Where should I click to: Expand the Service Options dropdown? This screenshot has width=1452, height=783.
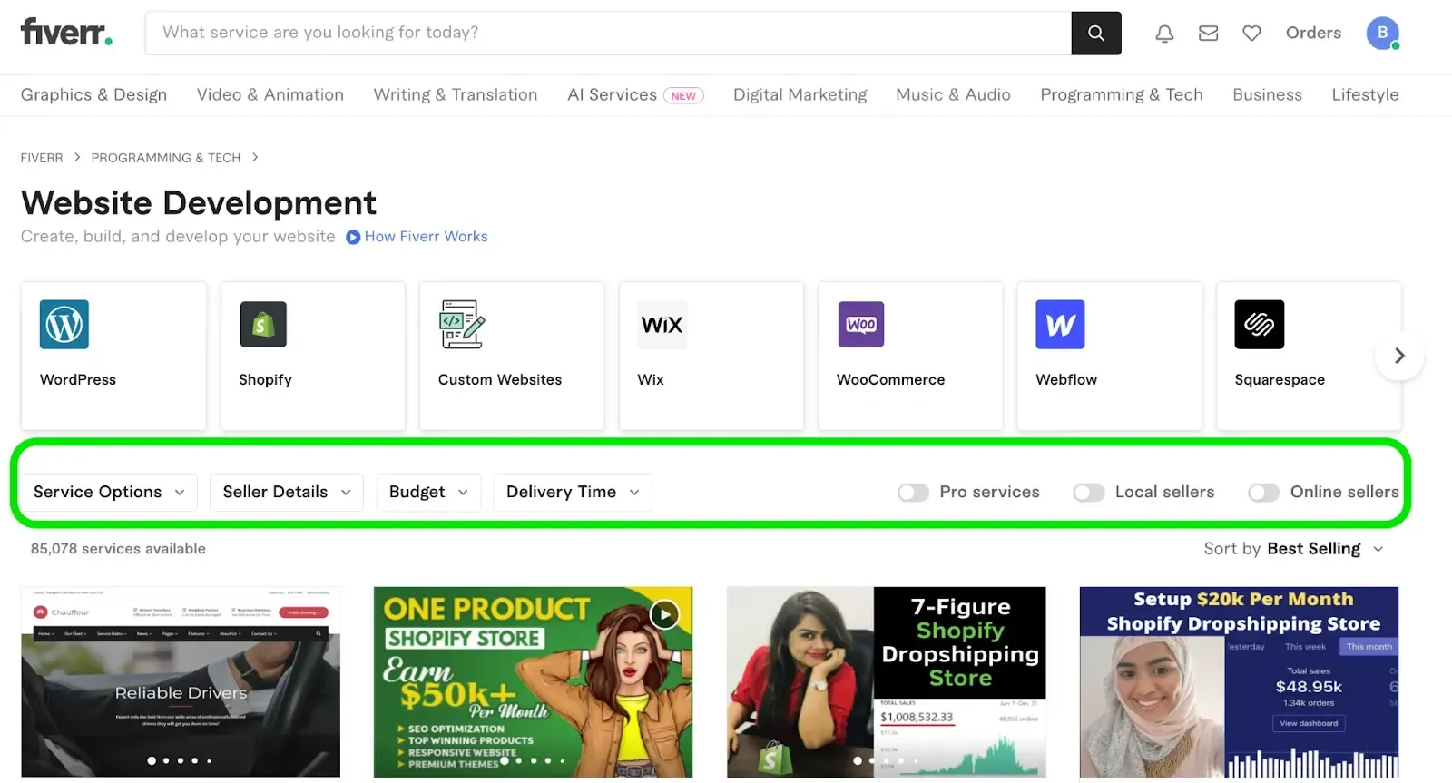point(109,493)
